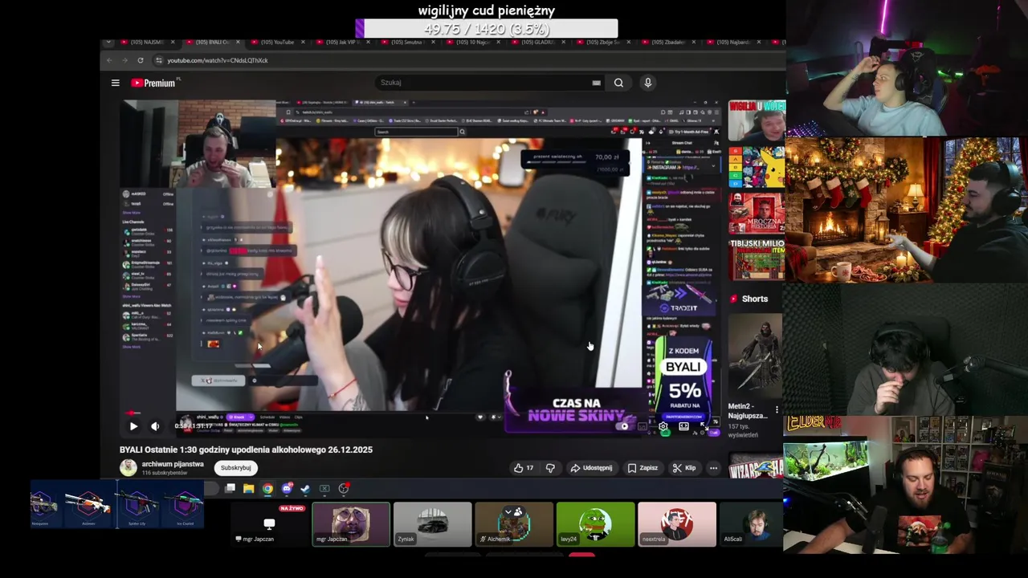Viewport: 1028px width, 578px height.
Task: Click the search magnifier button
Action: [x=618, y=83]
